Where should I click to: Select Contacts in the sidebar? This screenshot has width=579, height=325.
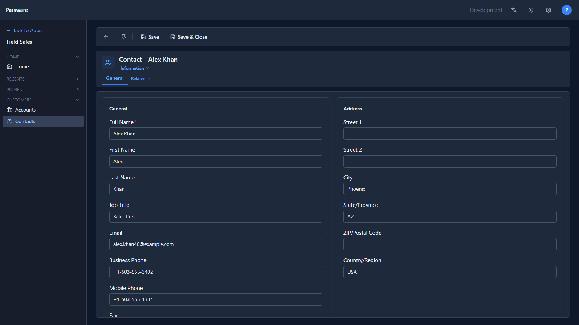pyautogui.click(x=43, y=121)
